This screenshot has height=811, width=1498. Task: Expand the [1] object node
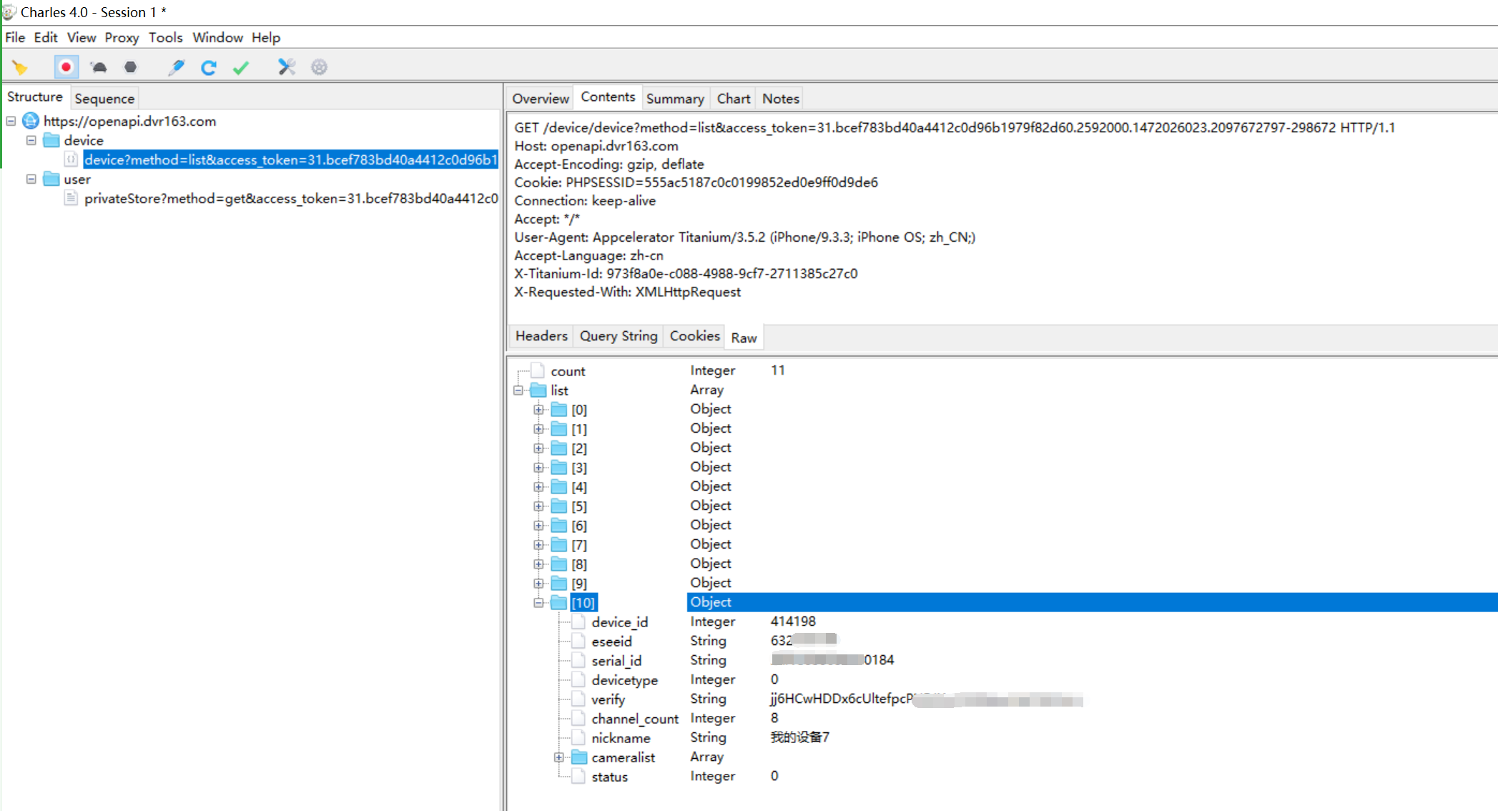[x=538, y=429]
